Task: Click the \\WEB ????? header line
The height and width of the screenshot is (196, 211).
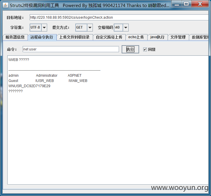Action: point(19,60)
